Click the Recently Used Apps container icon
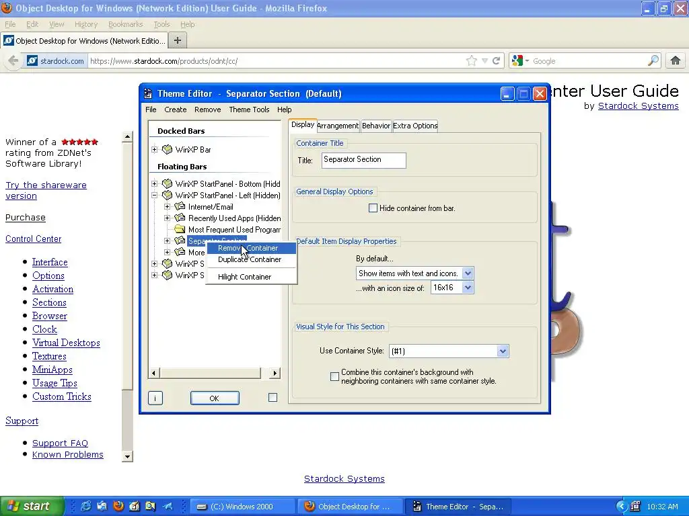This screenshot has height=516, width=689. 180,218
